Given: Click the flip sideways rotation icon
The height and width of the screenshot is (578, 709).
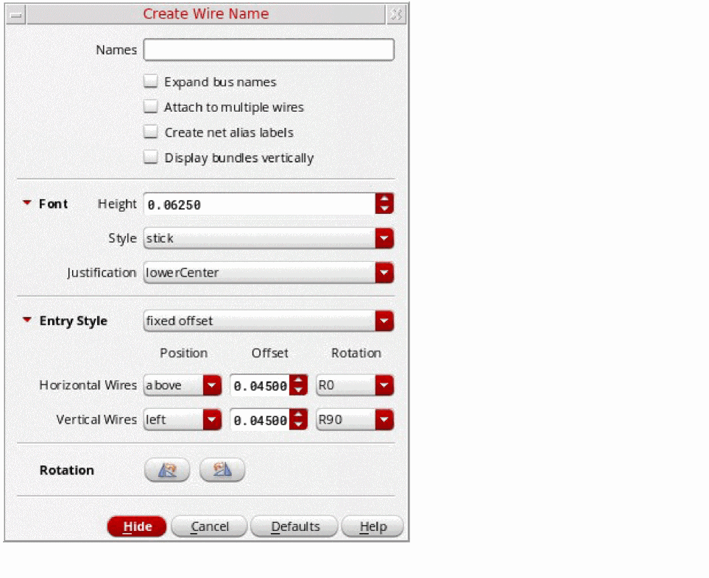Looking at the screenshot, I should click(x=222, y=470).
